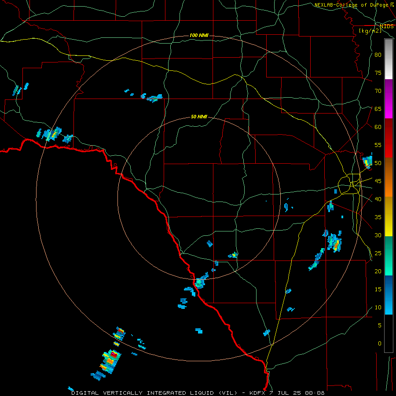Pick the magenta segment of the color bar
The image size is (396, 396).
[389, 99]
